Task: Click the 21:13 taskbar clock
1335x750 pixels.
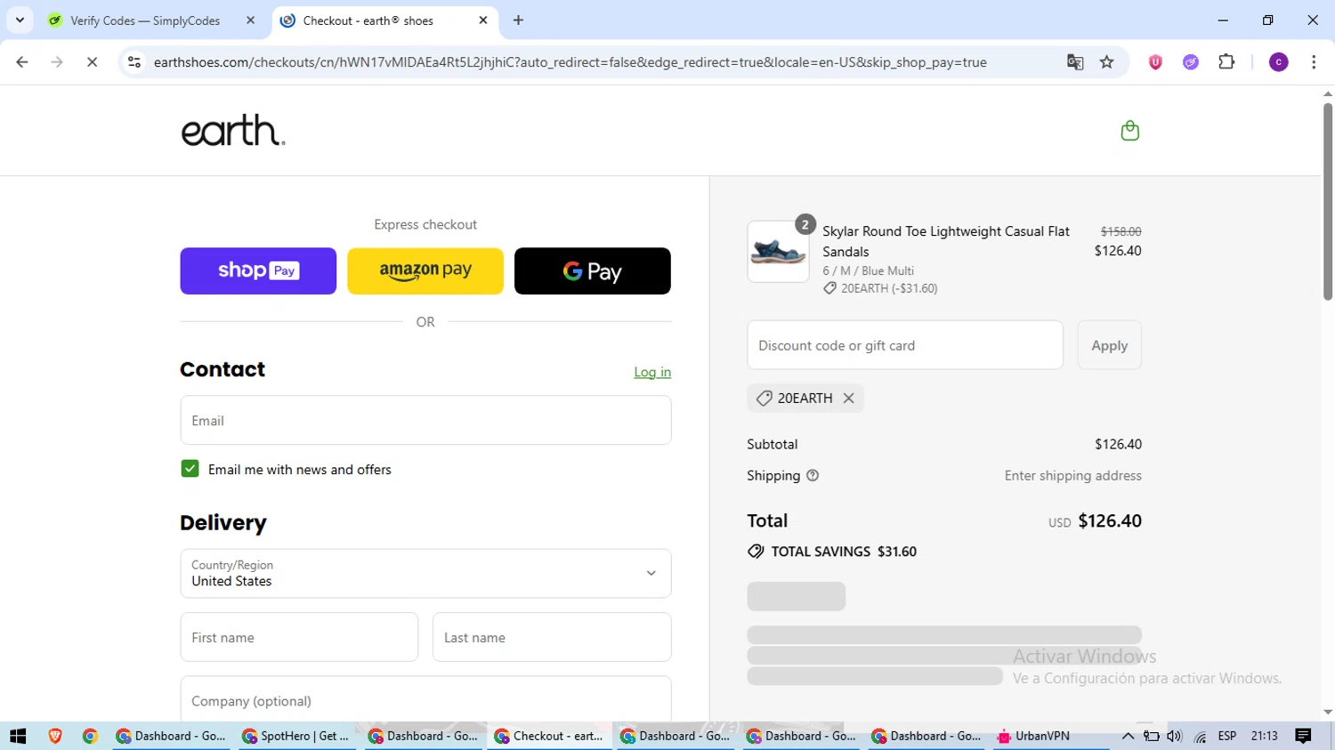Action: click(x=1264, y=736)
